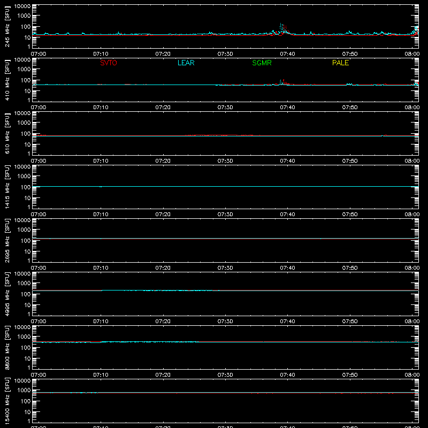Click the 08:00 label under the 2695 MHz plot
This screenshot has width=428, height=428.
[412, 268]
